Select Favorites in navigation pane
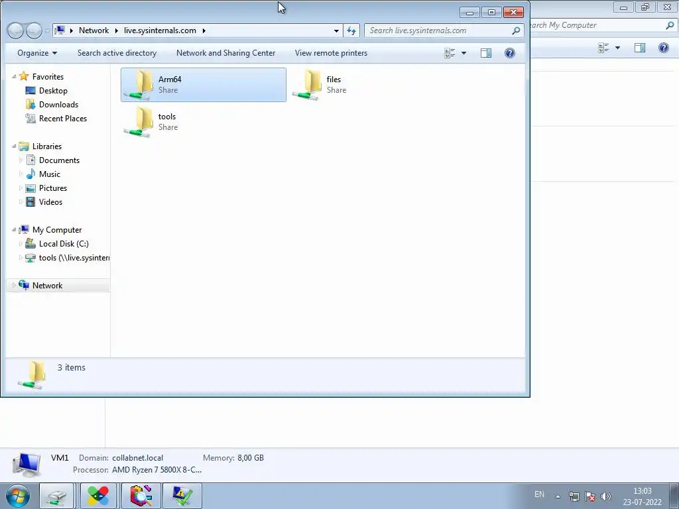Screen dimensions: 679x509 point(48,77)
